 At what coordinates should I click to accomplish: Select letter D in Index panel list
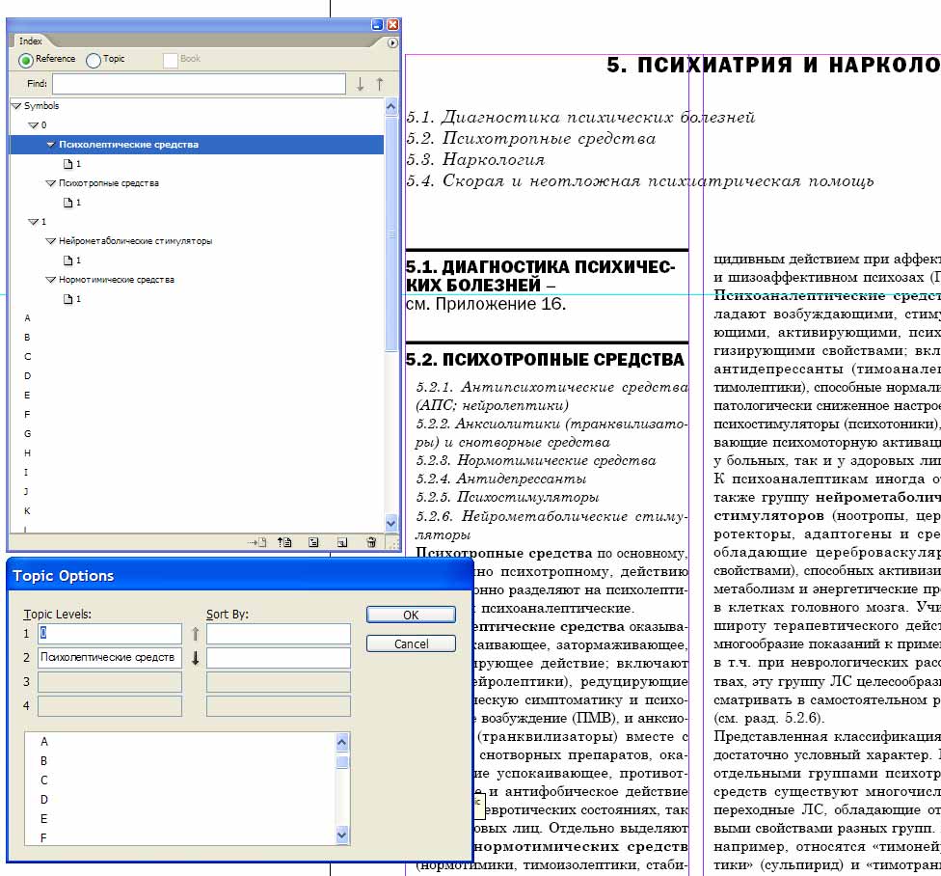27,375
